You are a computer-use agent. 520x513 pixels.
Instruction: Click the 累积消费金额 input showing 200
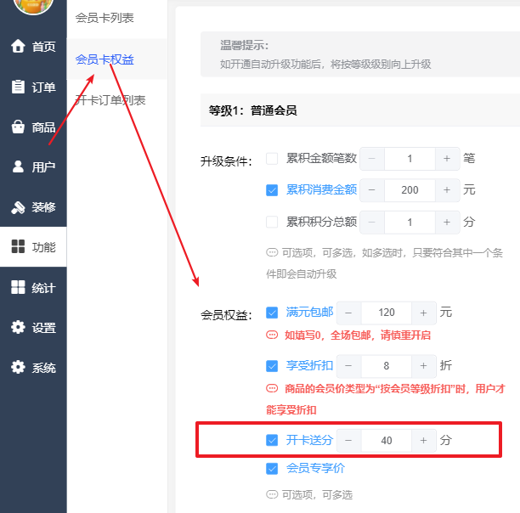[410, 190]
